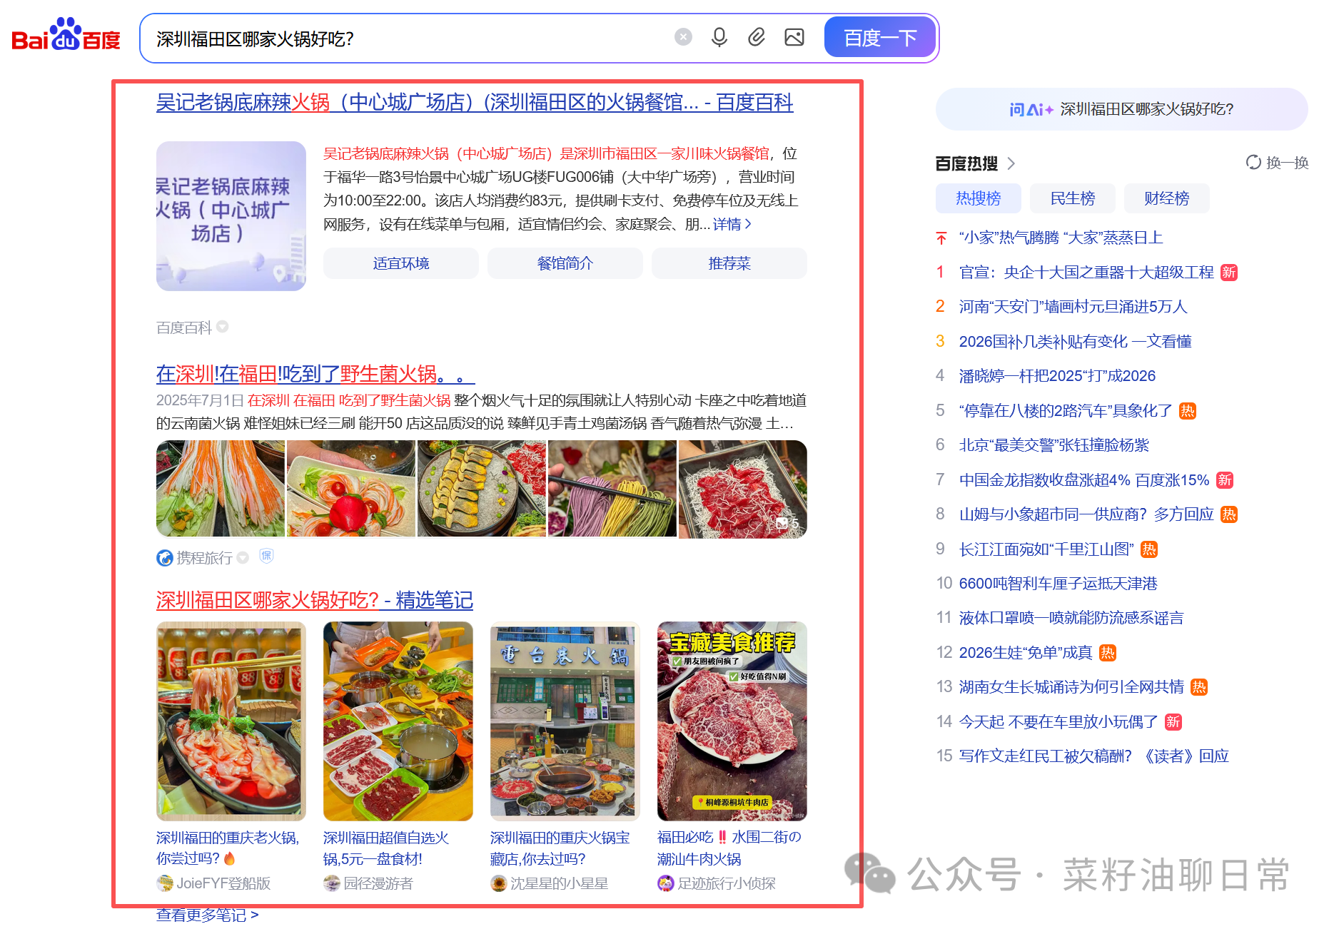This screenshot has width=1334, height=929.
Task: Open the dropdown arrow beside 百度百科
Action: (222, 327)
